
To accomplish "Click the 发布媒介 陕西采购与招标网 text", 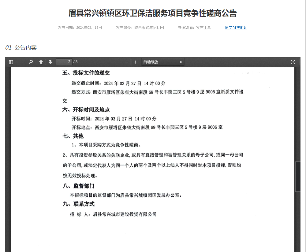I will click(140, 28).
